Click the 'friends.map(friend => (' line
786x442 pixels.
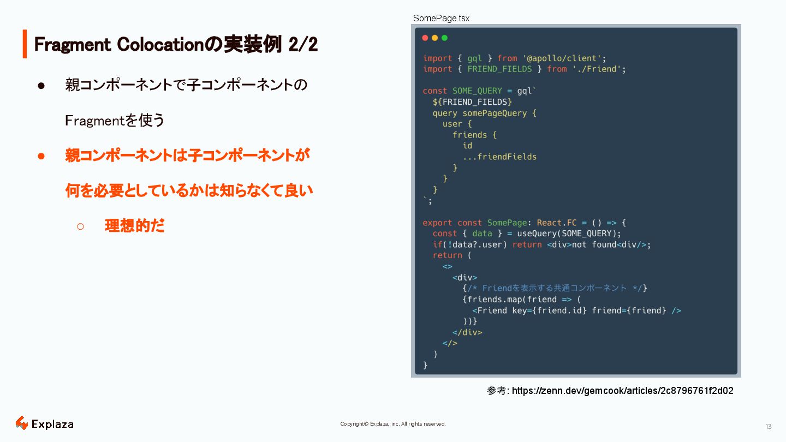tap(522, 299)
